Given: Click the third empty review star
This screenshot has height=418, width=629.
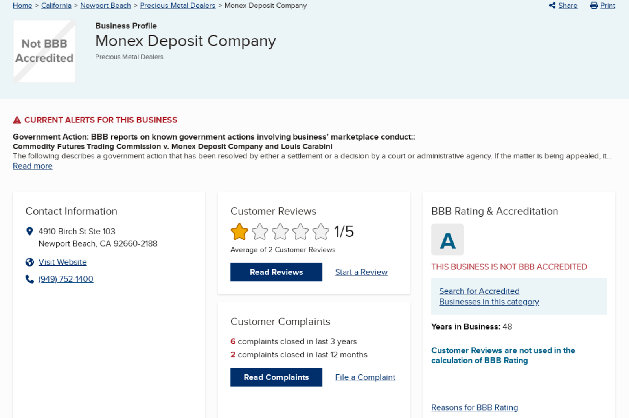Looking at the screenshot, I should (280, 232).
